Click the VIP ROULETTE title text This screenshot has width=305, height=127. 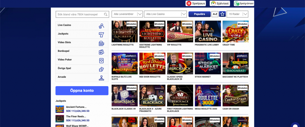[174, 45]
